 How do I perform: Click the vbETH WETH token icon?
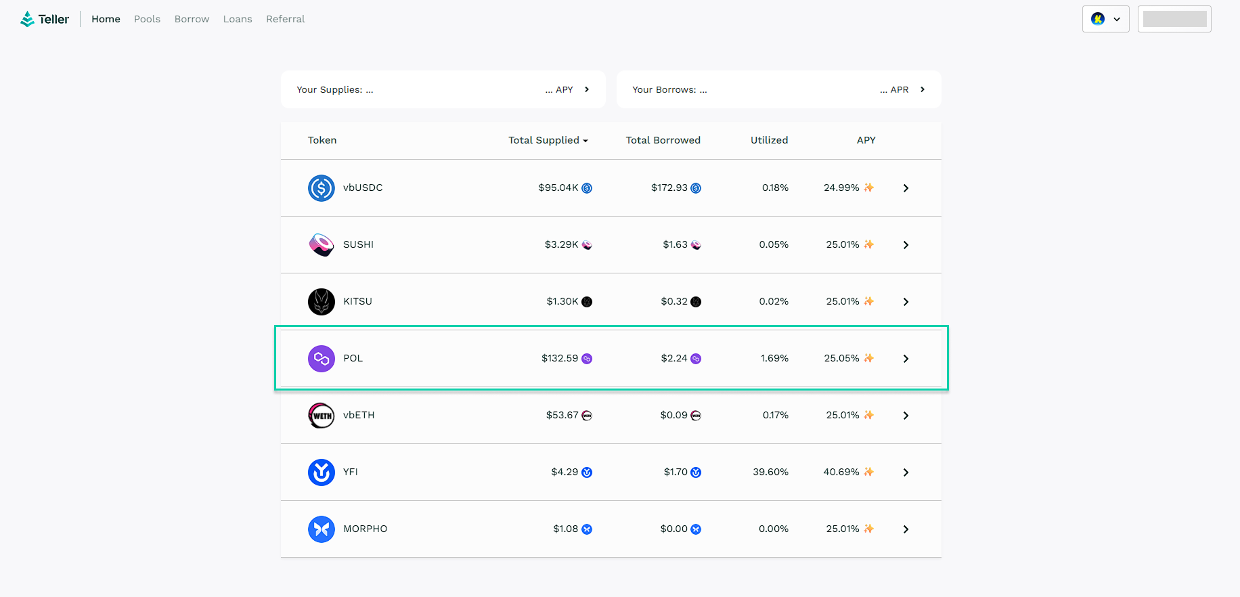322,416
